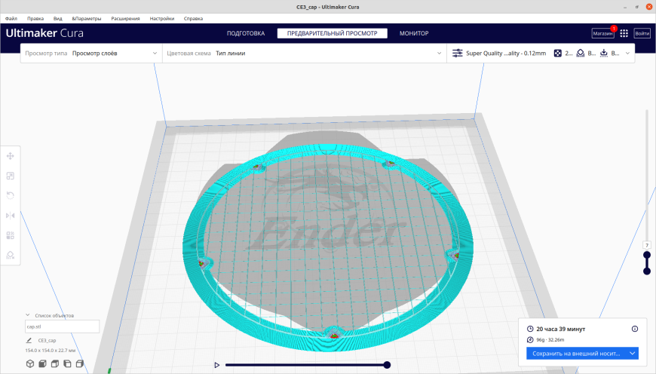Switch to the ПОДГОТОВКА stage tab

pos(246,33)
